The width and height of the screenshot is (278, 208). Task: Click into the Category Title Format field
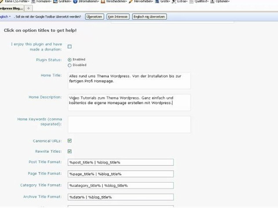click(120, 185)
